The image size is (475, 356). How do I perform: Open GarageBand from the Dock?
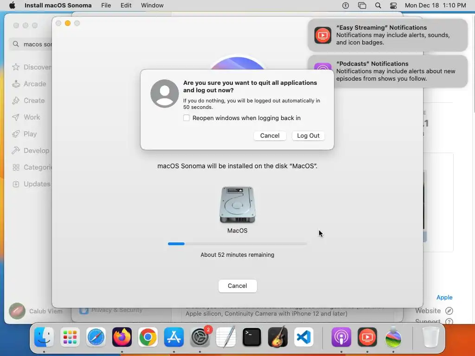[x=278, y=337]
